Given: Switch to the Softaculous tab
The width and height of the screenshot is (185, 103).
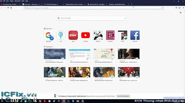Looking at the screenshot, I should coord(32,4).
